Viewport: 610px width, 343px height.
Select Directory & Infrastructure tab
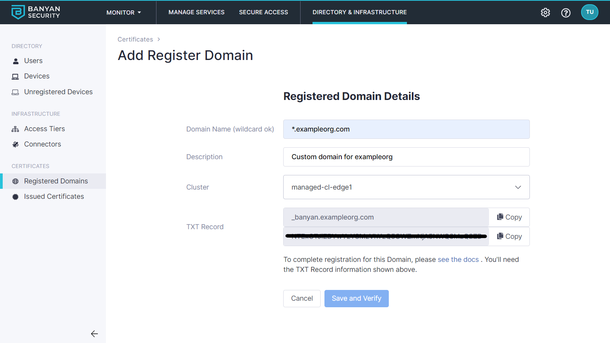[x=359, y=12]
